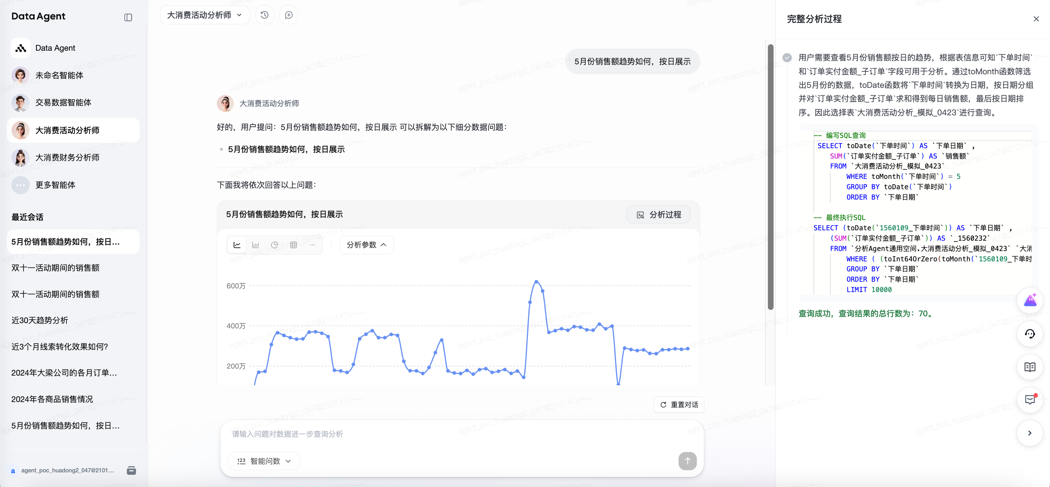
Task: Open the 智能问数 mode dropdown
Action: [264, 461]
